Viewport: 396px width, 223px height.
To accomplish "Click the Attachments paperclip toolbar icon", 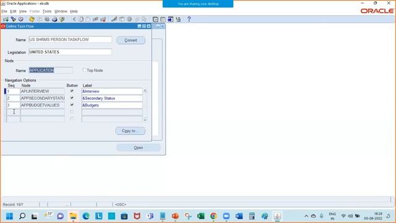I will click(x=137, y=19).
